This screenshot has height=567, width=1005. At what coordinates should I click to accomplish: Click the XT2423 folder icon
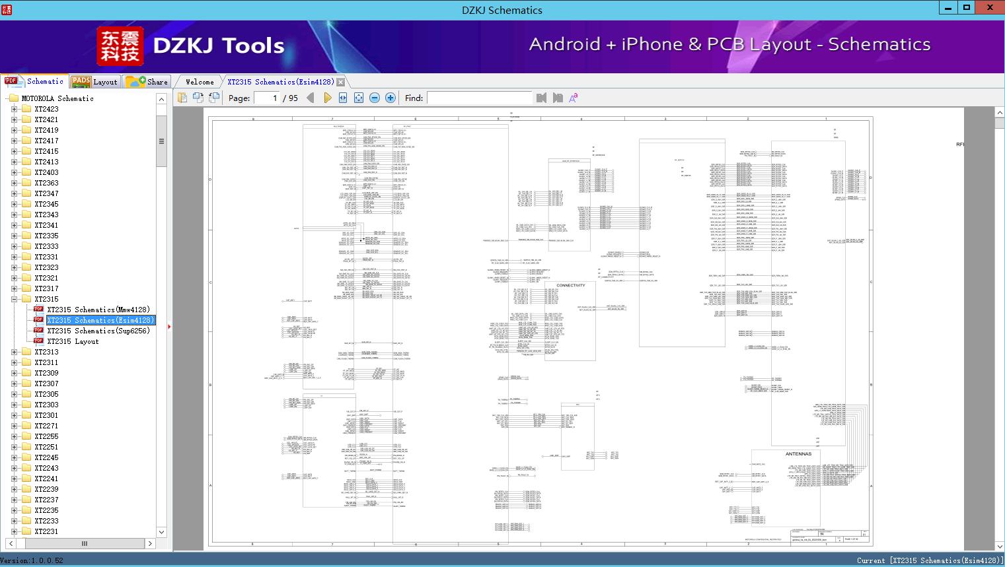[x=26, y=109]
